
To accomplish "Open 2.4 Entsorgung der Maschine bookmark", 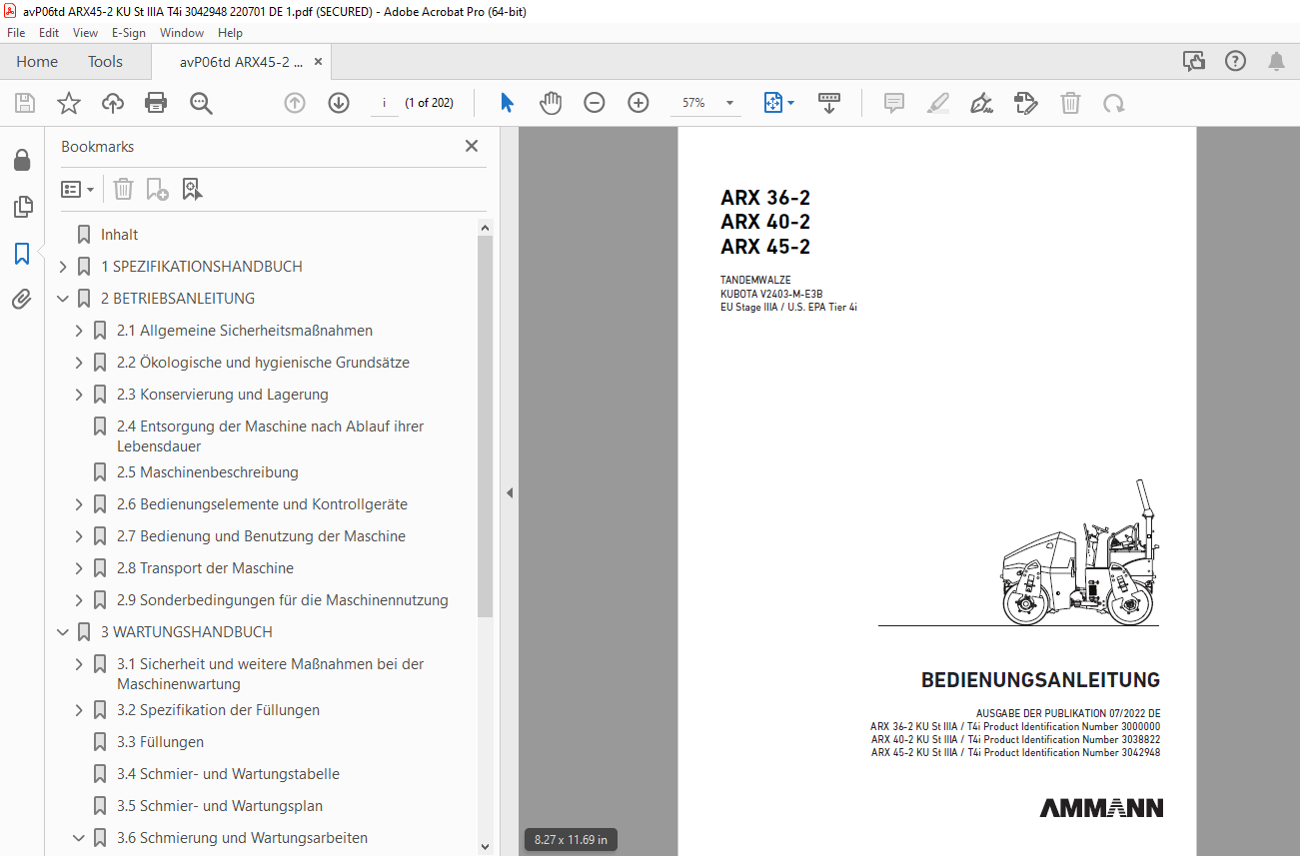I will 270,436.
